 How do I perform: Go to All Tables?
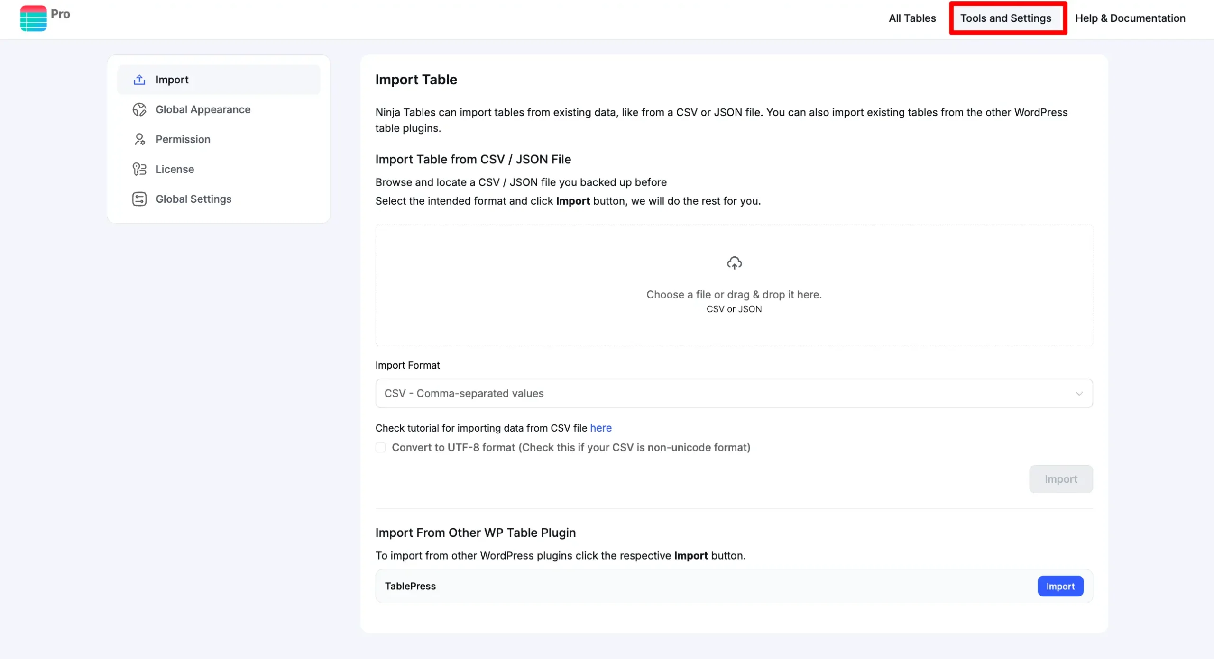(x=912, y=18)
